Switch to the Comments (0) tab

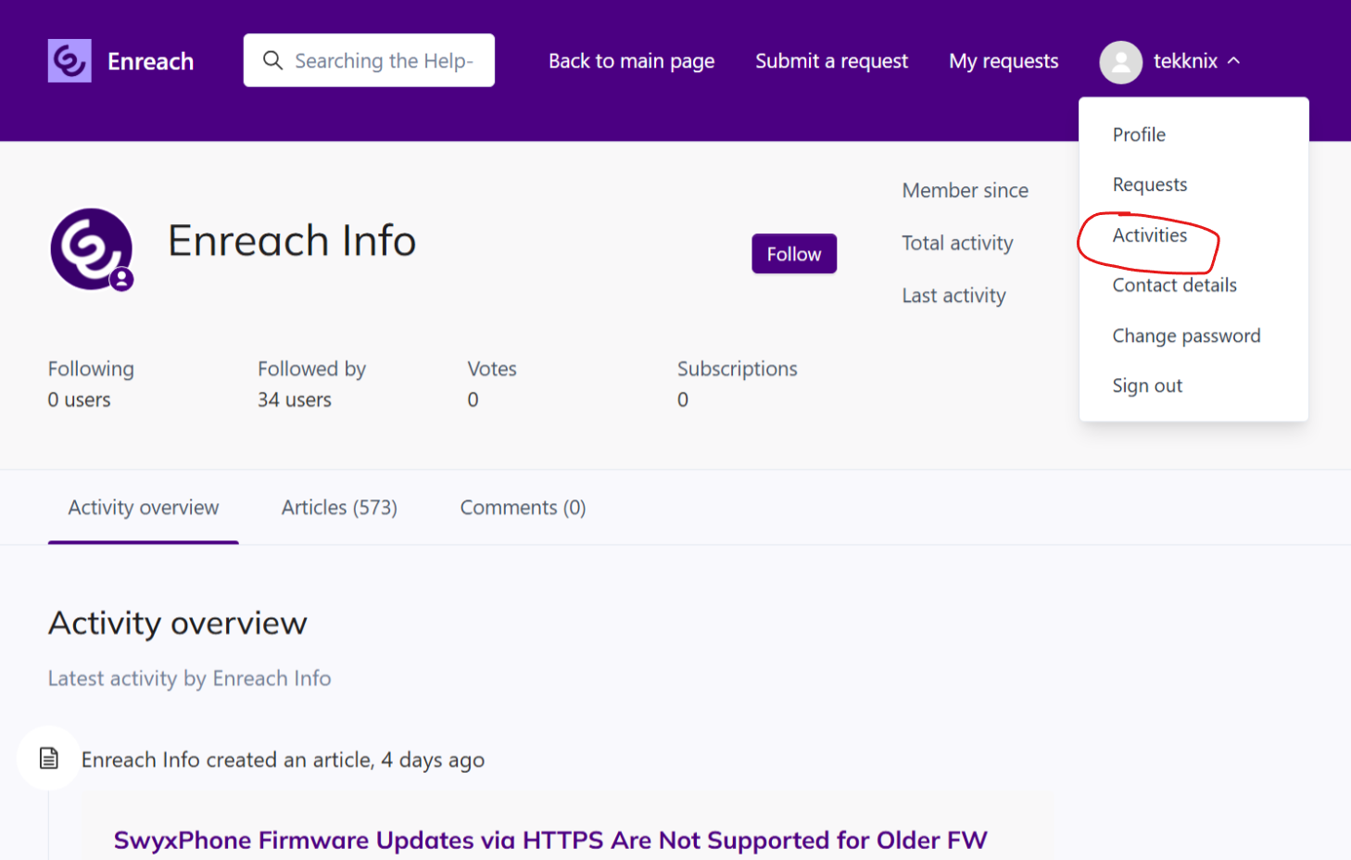point(523,508)
